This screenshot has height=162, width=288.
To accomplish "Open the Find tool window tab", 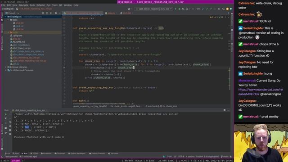I will coord(16,153).
